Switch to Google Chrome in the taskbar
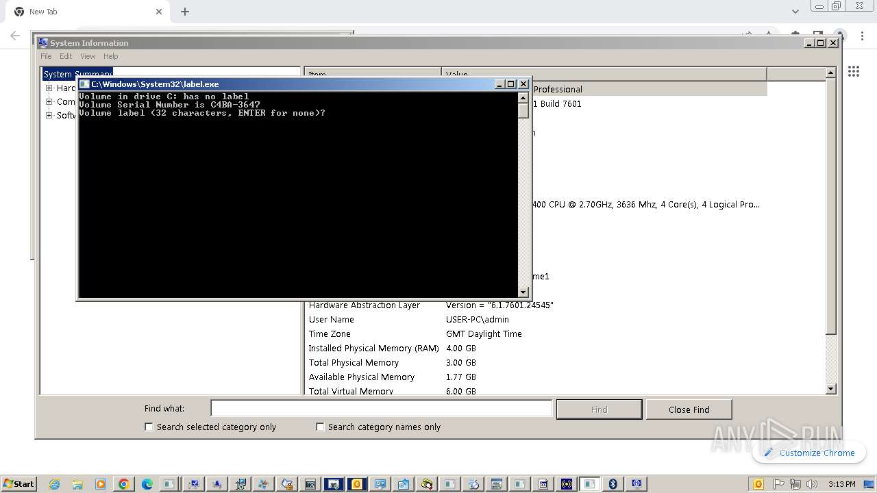The height and width of the screenshot is (493, 877). (x=123, y=484)
